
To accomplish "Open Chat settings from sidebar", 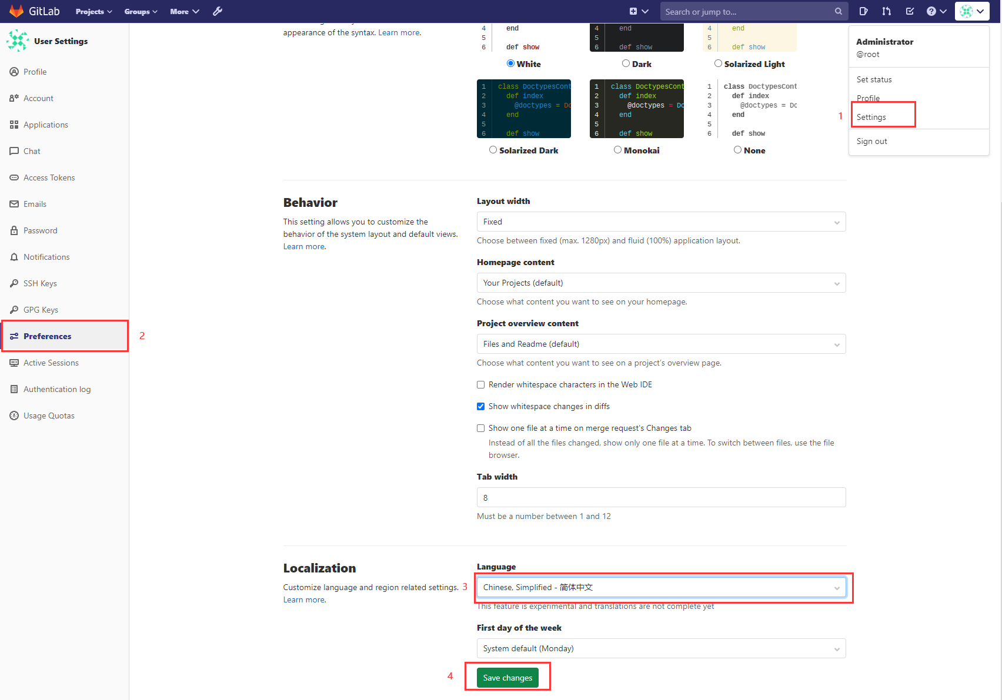I will (x=32, y=151).
